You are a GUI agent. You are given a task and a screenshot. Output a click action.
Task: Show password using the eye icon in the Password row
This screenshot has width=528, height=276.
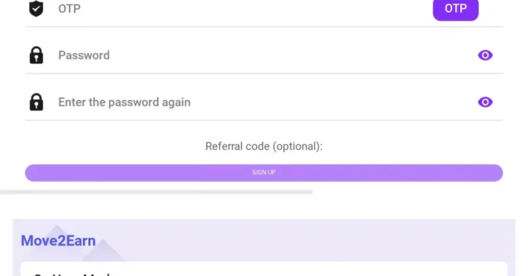coord(485,55)
